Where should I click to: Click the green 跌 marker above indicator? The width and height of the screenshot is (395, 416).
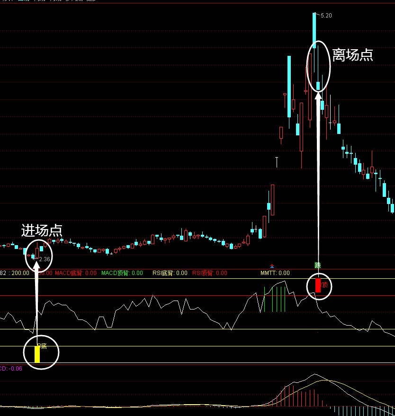pyautogui.click(x=318, y=266)
